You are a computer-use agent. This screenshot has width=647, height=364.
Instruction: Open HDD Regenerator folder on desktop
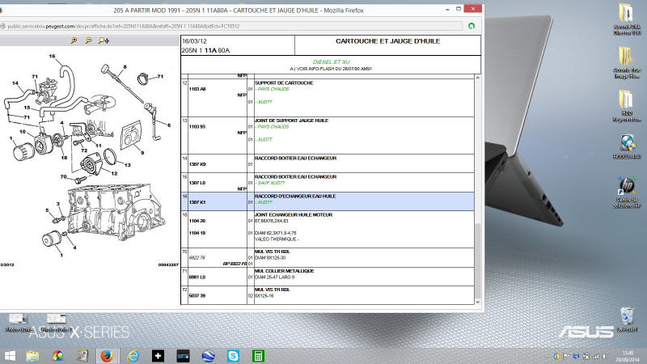point(627,106)
